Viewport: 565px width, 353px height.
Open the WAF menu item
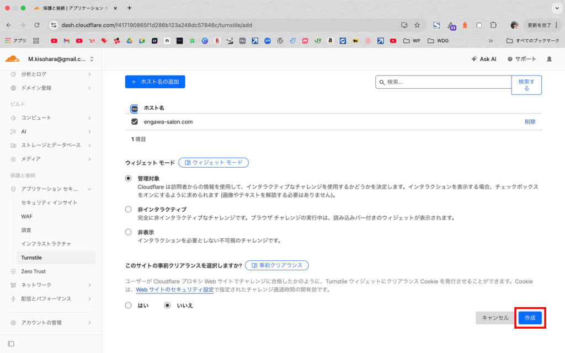tap(26, 216)
